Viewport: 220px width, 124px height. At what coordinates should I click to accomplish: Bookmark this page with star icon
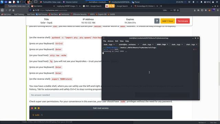pyautogui.click(x=178, y=10)
